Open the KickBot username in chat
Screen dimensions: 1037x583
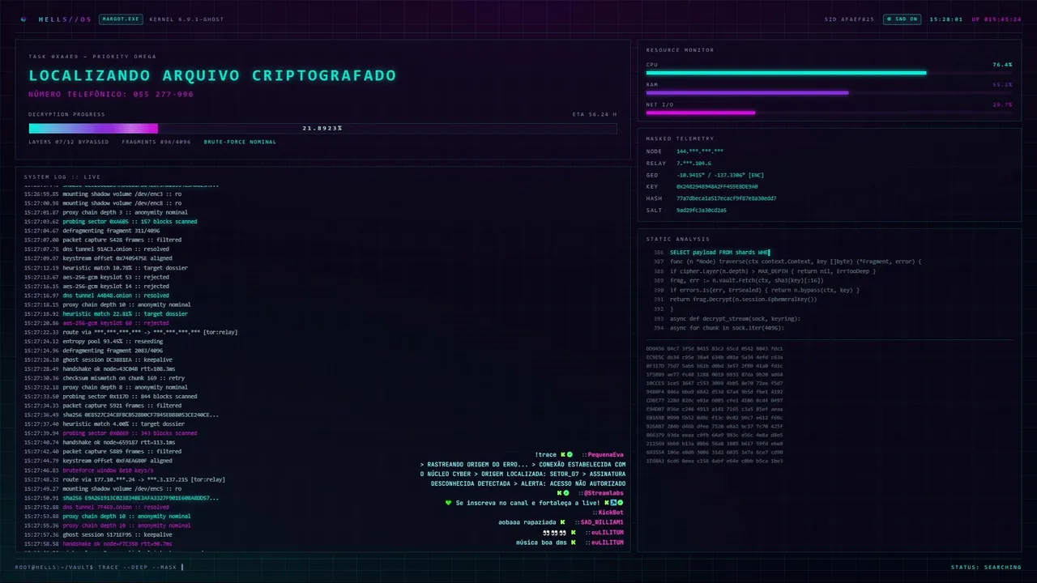point(610,513)
